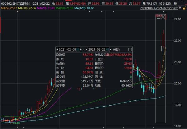Select the MA(20): 21.63 indicator label
Screen dimensions: 187x129
pyautogui.click(x=46, y=8)
